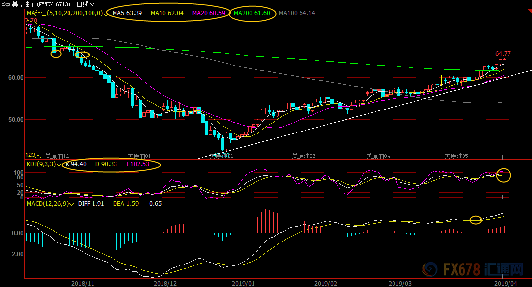Open the 日线 period dropdown
The width and height of the screenshot is (532, 287).
[85, 4]
